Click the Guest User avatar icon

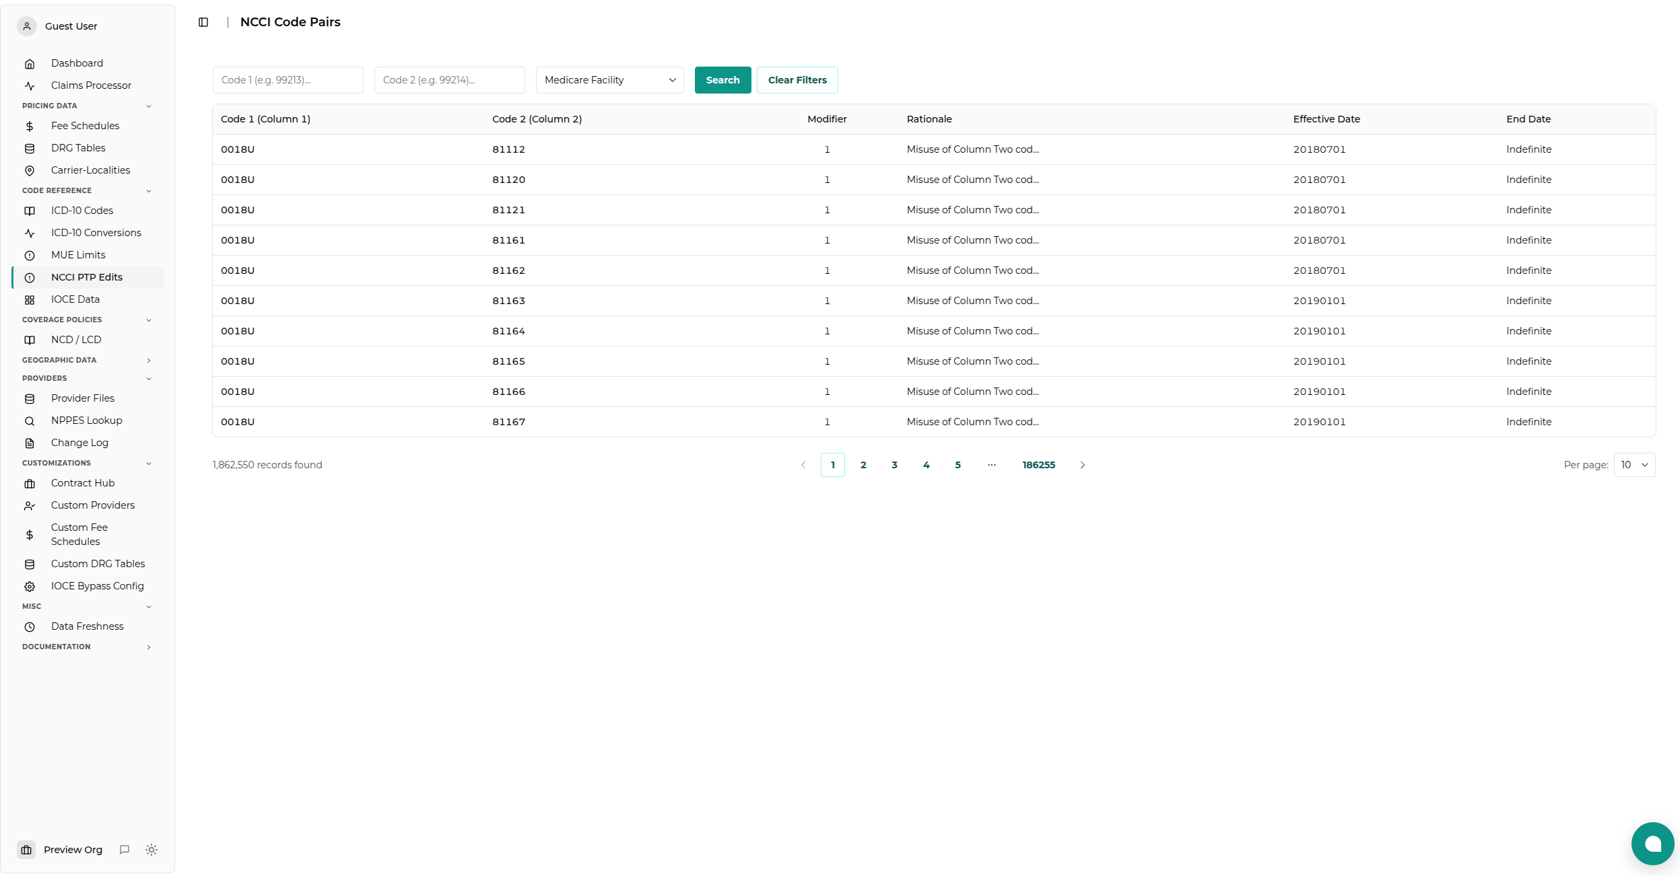point(27,26)
